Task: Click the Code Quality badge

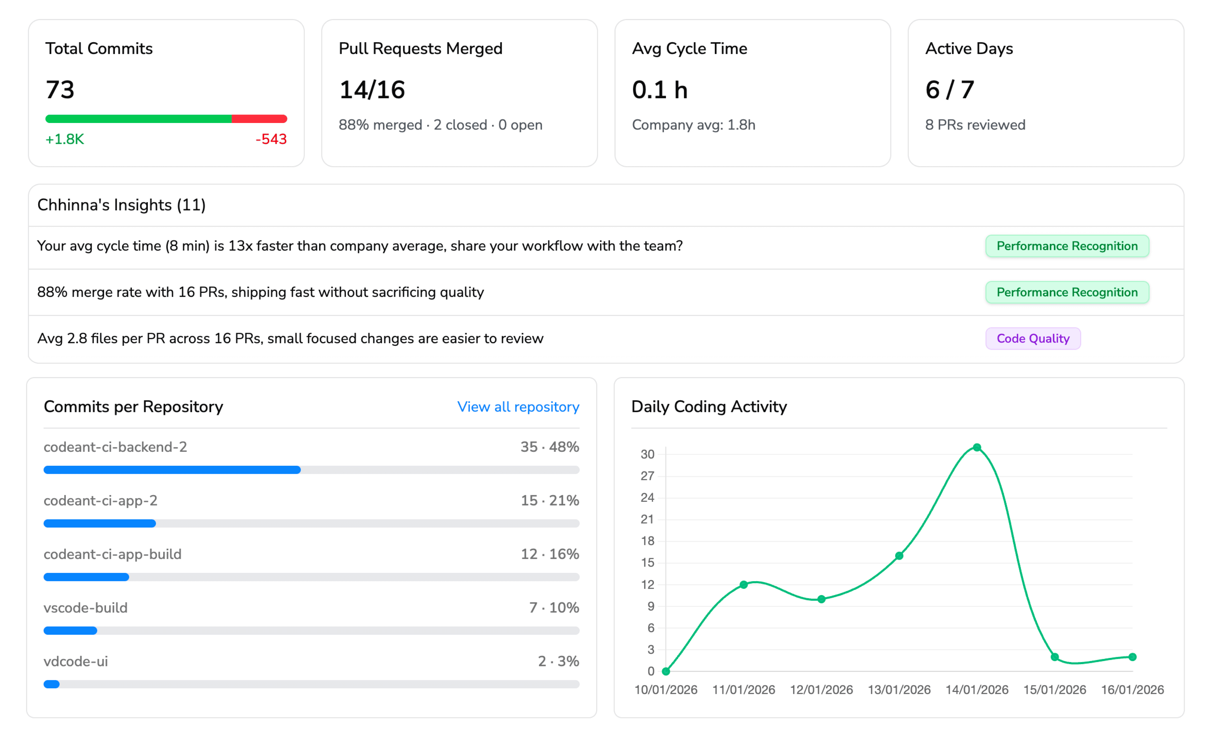Action: [1033, 338]
